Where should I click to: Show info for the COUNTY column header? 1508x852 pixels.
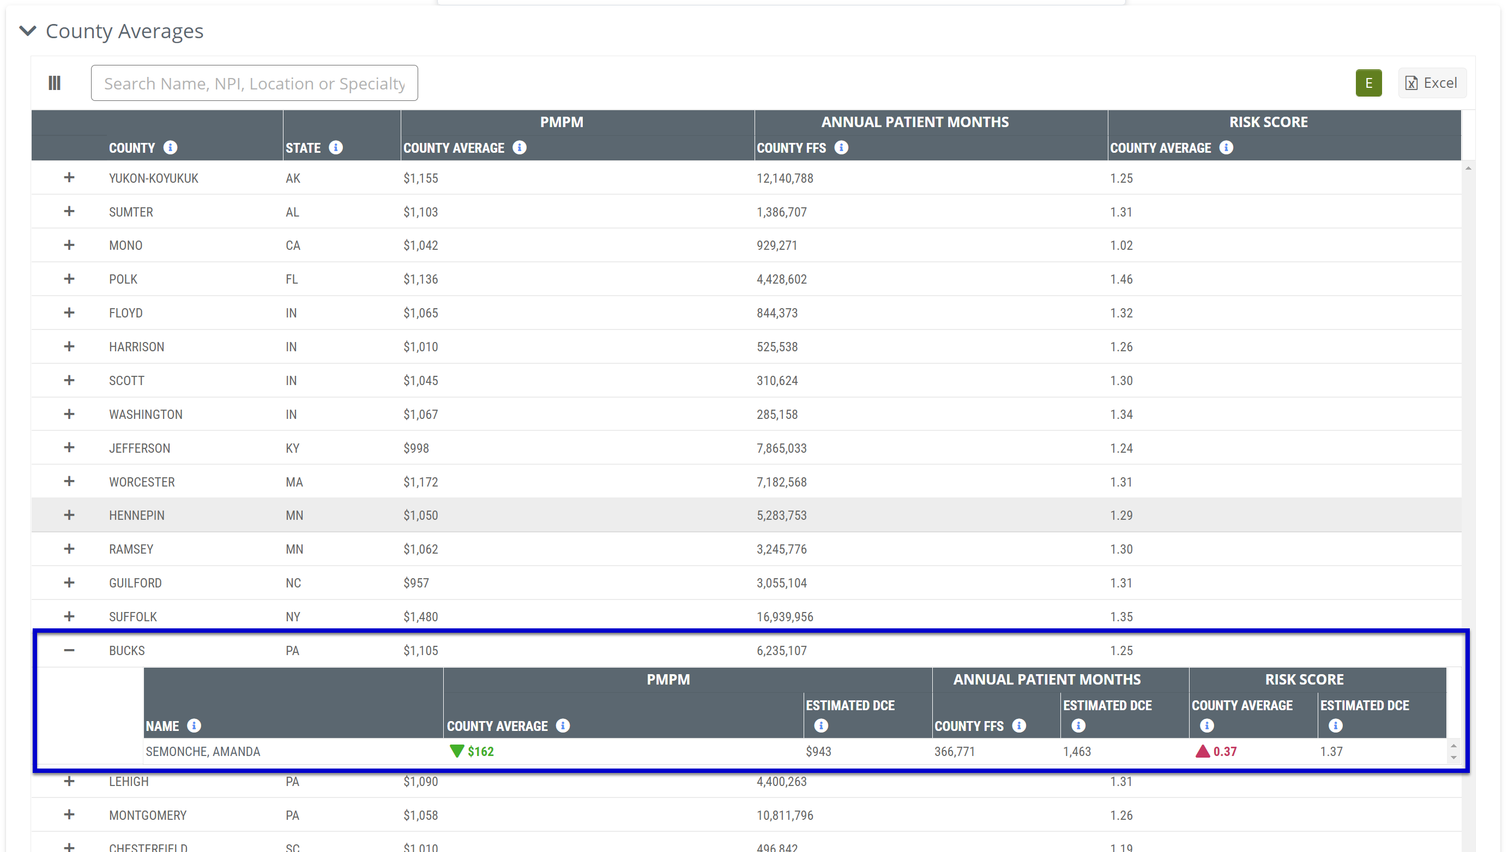click(170, 148)
